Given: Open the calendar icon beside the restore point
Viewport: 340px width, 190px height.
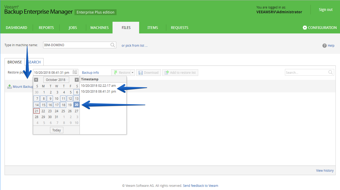Looking at the screenshot, I should [x=75, y=72].
